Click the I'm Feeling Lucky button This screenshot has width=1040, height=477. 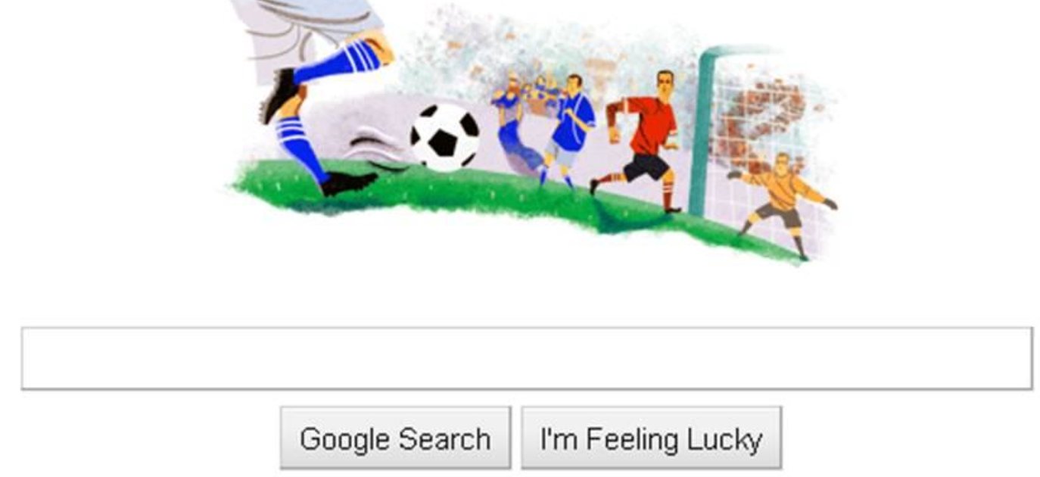pos(651,438)
